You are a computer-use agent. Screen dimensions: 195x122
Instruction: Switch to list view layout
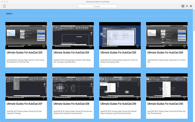[x=187, y=6]
